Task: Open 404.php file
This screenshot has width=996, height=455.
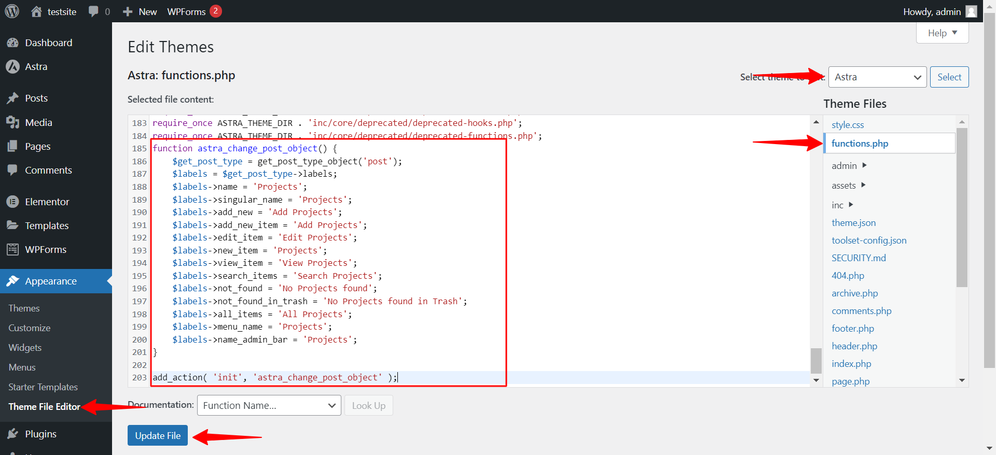Action: tap(848, 276)
